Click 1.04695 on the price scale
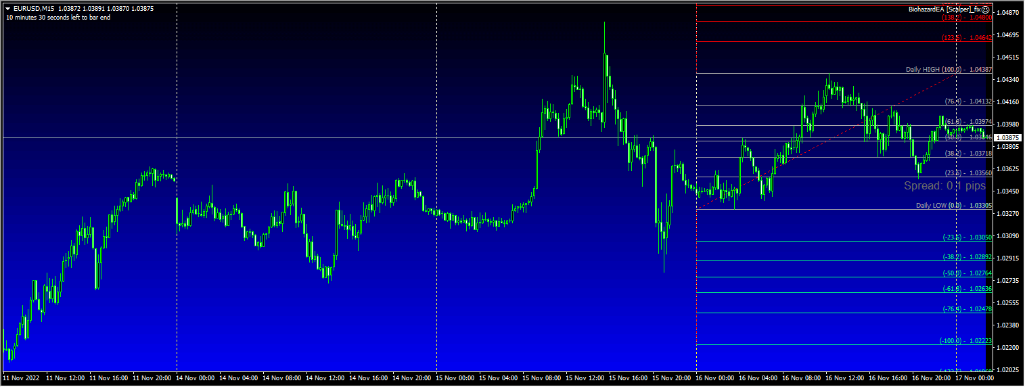The height and width of the screenshot is (387, 1025). (1009, 35)
